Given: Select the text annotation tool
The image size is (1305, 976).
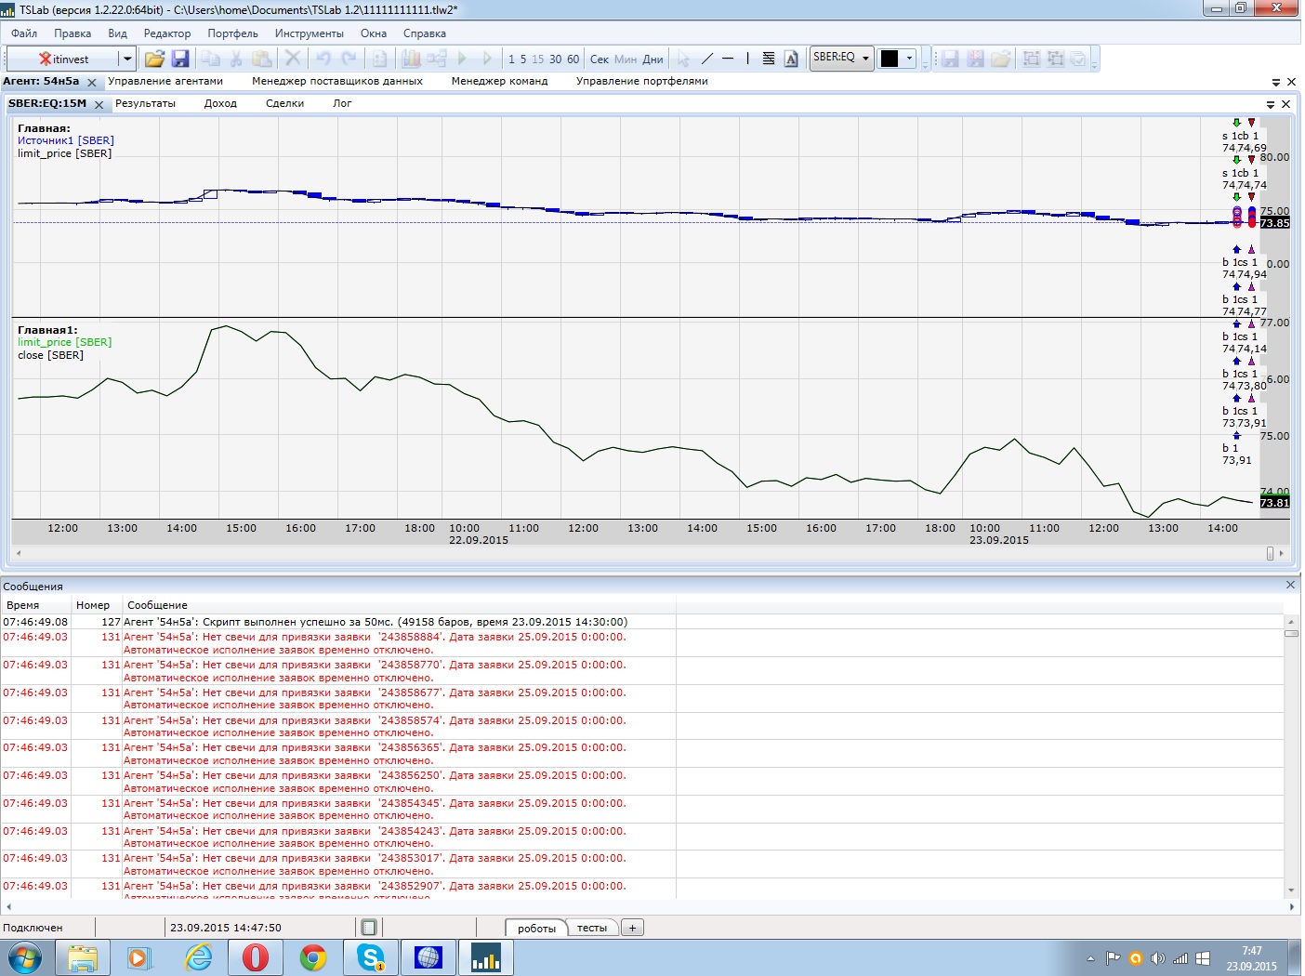Looking at the screenshot, I should point(791,59).
